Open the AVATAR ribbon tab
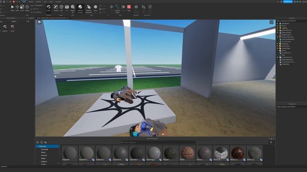This screenshot has width=307, height=172. 38,1
